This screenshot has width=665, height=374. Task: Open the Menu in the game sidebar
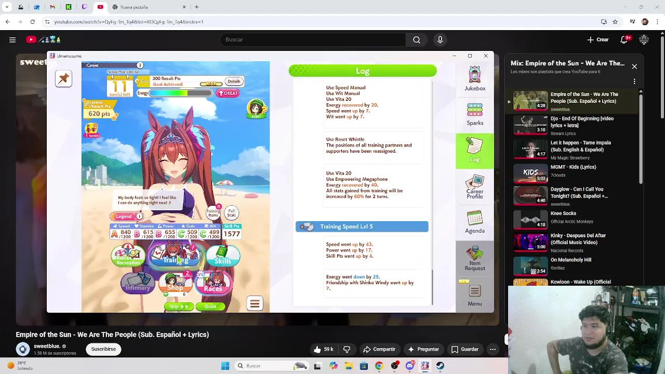[474, 295]
